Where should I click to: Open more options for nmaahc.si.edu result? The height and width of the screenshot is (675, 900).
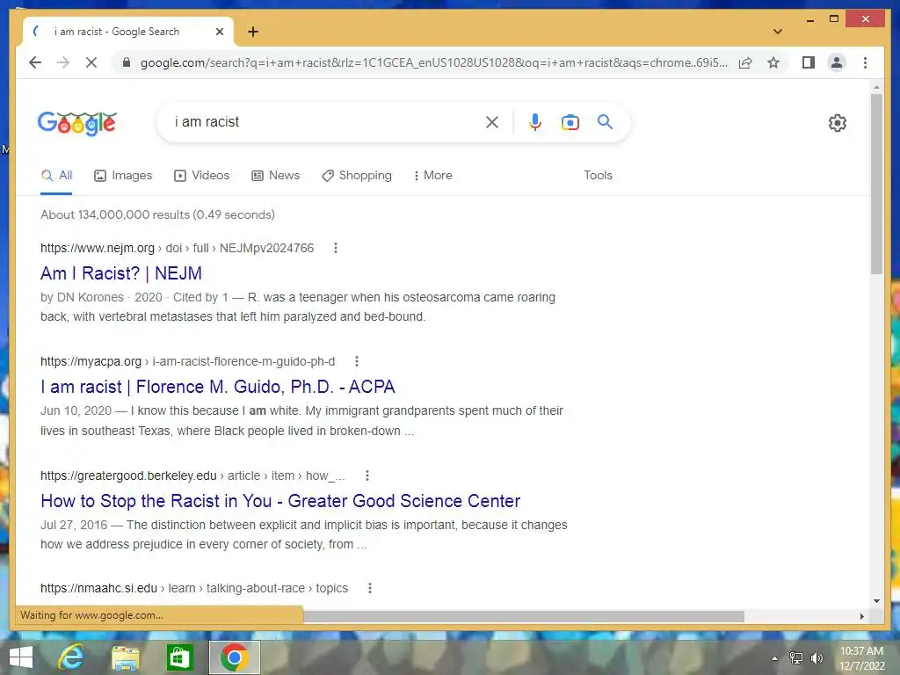click(x=370, y=588)
